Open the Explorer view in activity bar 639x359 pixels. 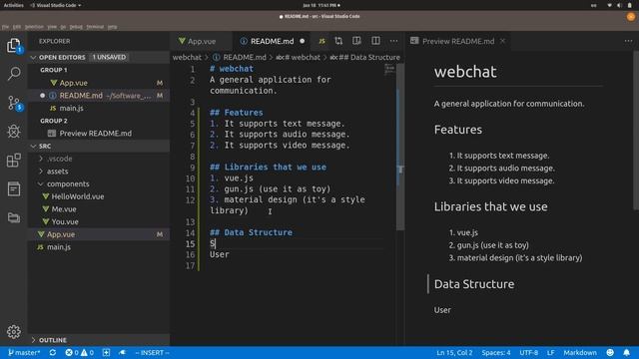click(x=13, y=45)
